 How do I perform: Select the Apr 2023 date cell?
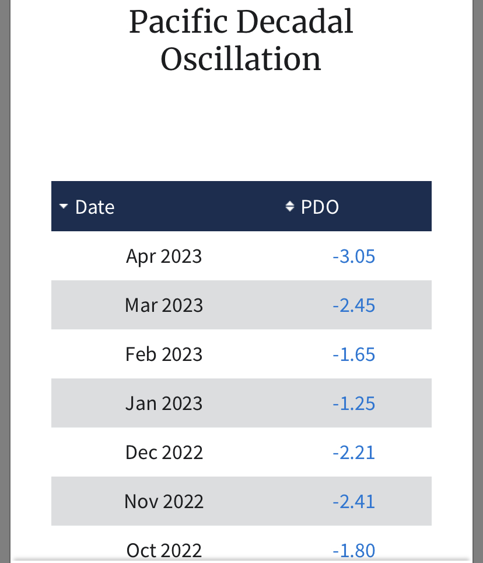coord(164,257)
